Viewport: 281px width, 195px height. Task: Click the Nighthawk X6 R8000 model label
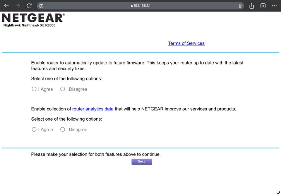pyautogui.click(x=29, y=25)
